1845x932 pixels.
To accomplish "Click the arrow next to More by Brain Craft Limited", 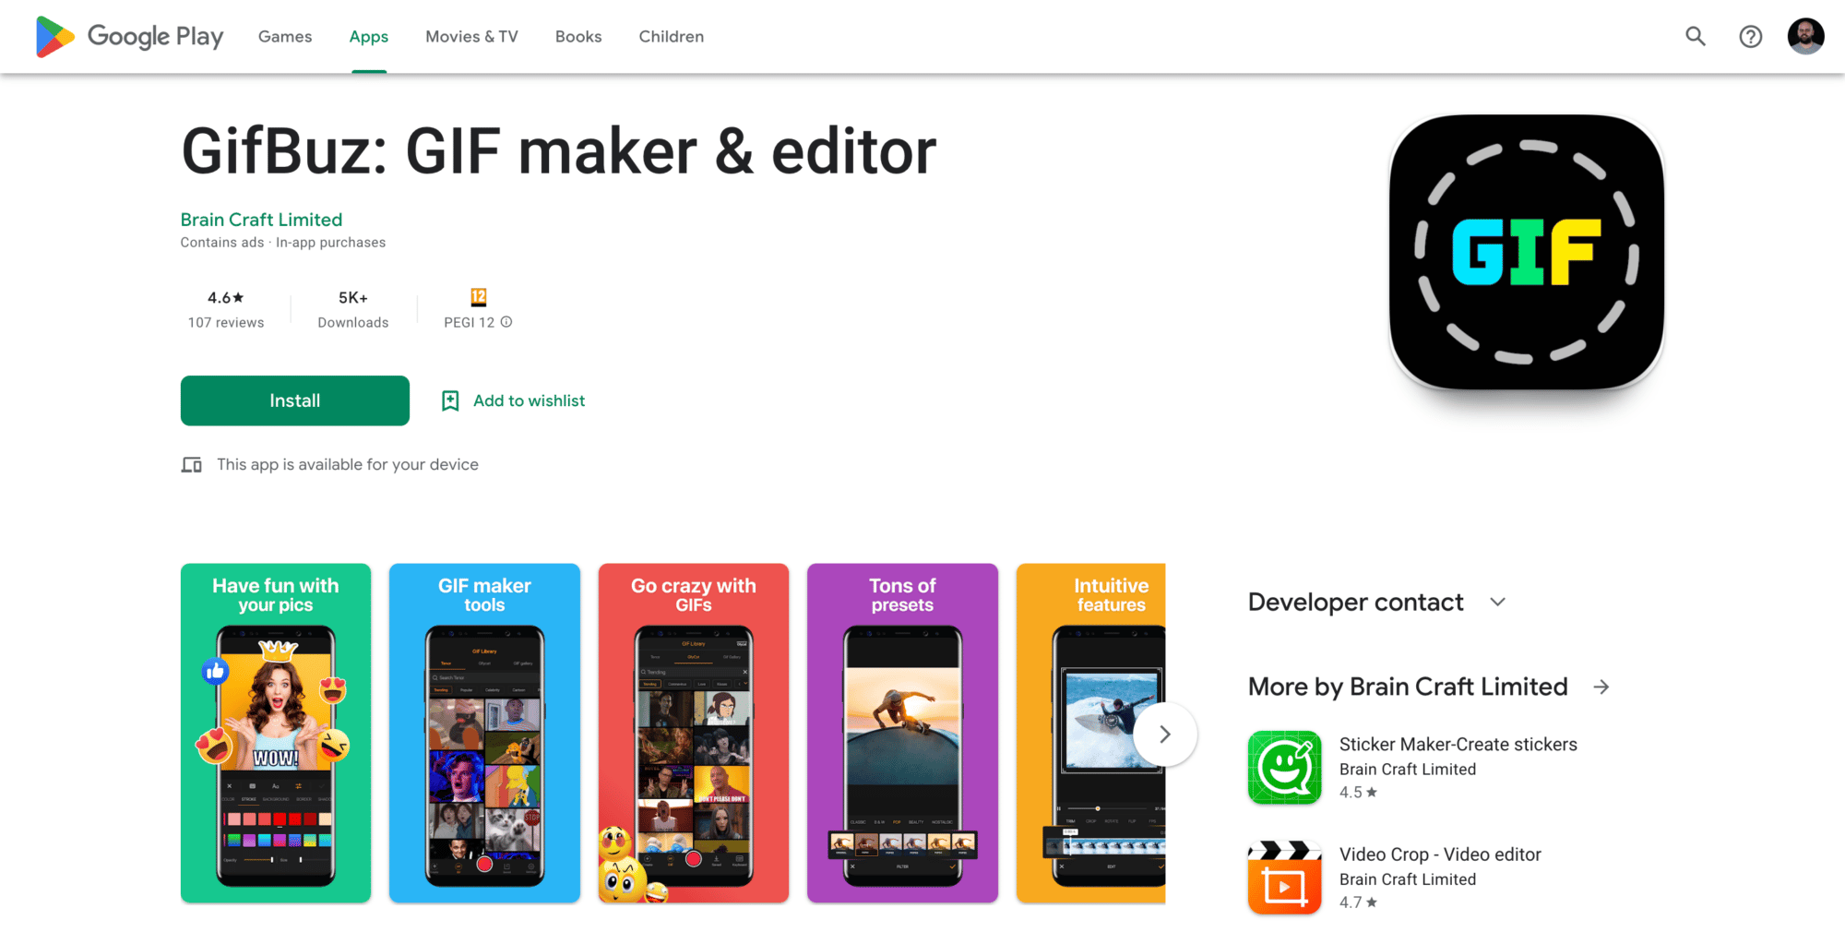I will pyautogui.click(x=1601, y=687).
